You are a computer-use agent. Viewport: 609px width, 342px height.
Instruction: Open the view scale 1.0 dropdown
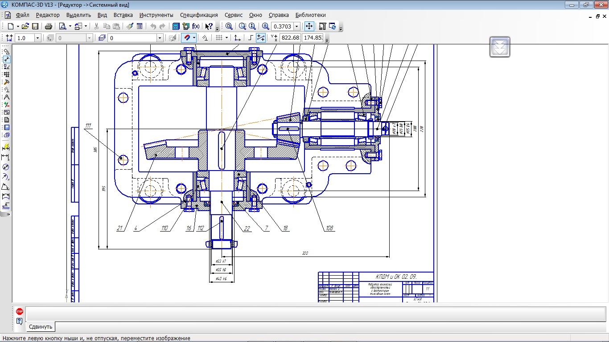pyautogui.click(x=37, y=38)
